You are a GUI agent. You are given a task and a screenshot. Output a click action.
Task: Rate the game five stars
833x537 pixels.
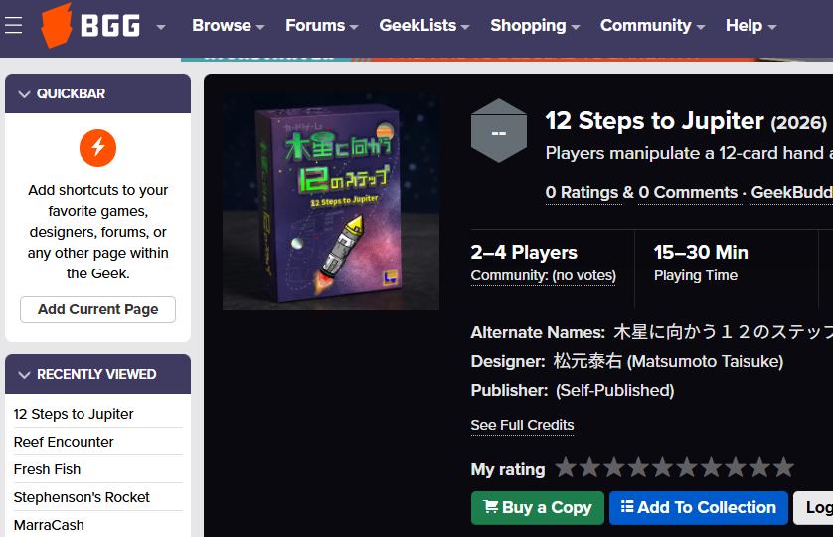coord(662,467)
